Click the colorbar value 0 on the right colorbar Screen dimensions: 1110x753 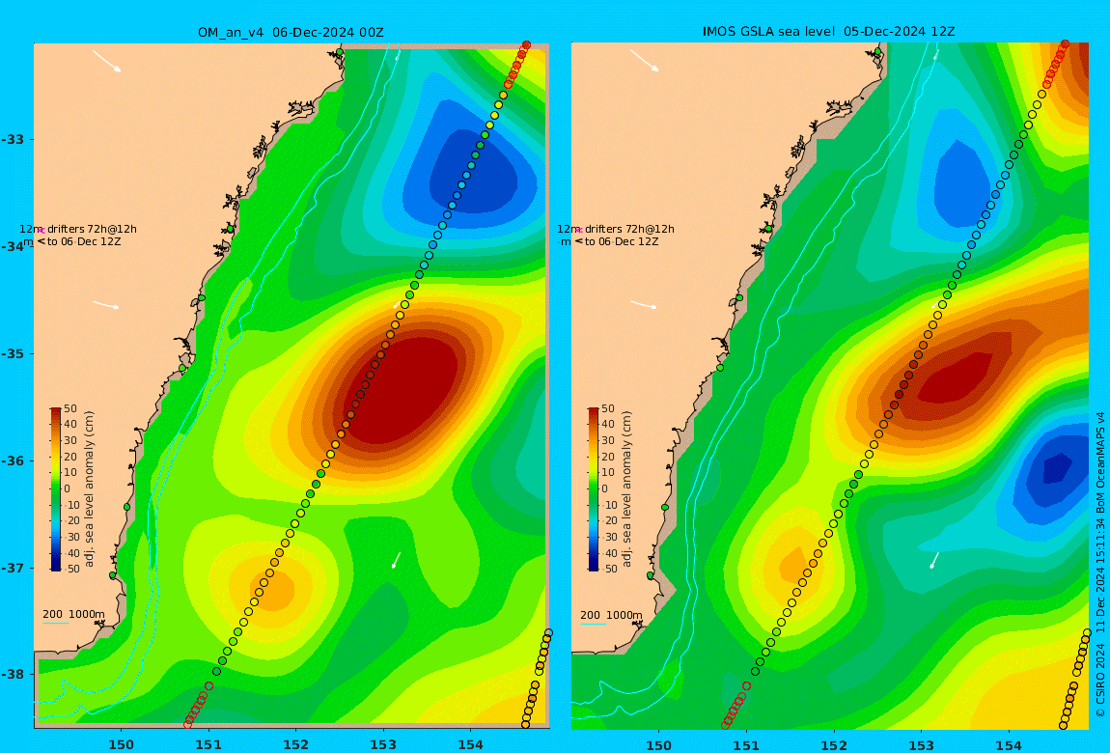coord(604,489)
